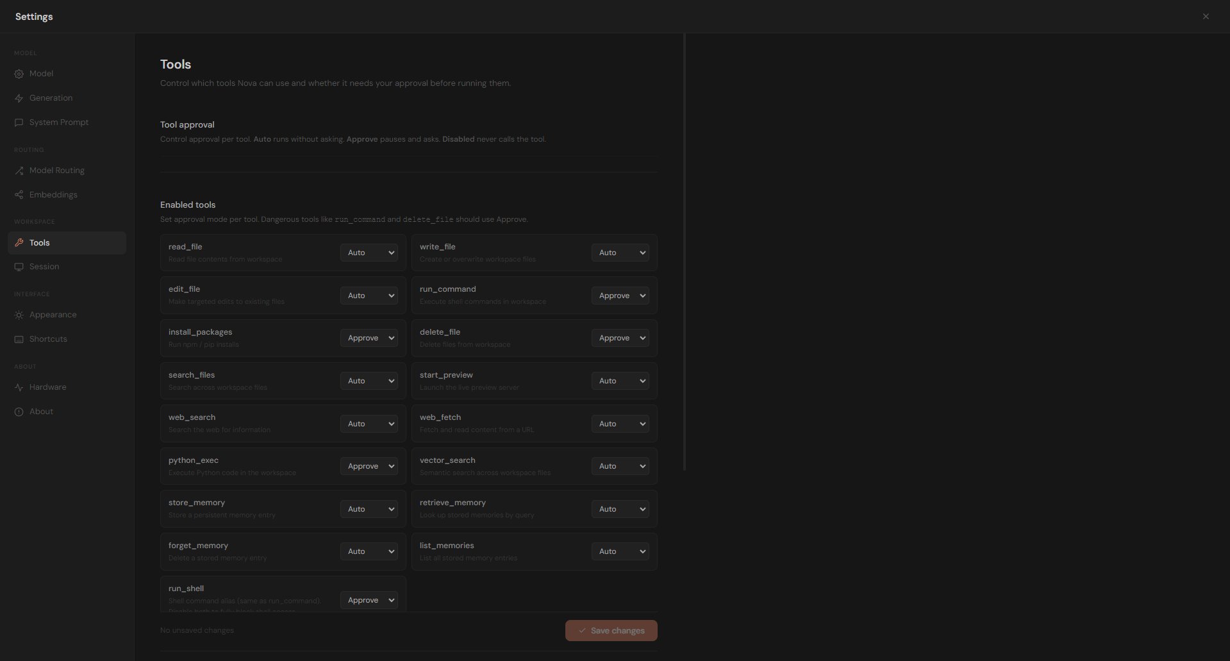Click the 'Tool approval' section title

(187, 124)
